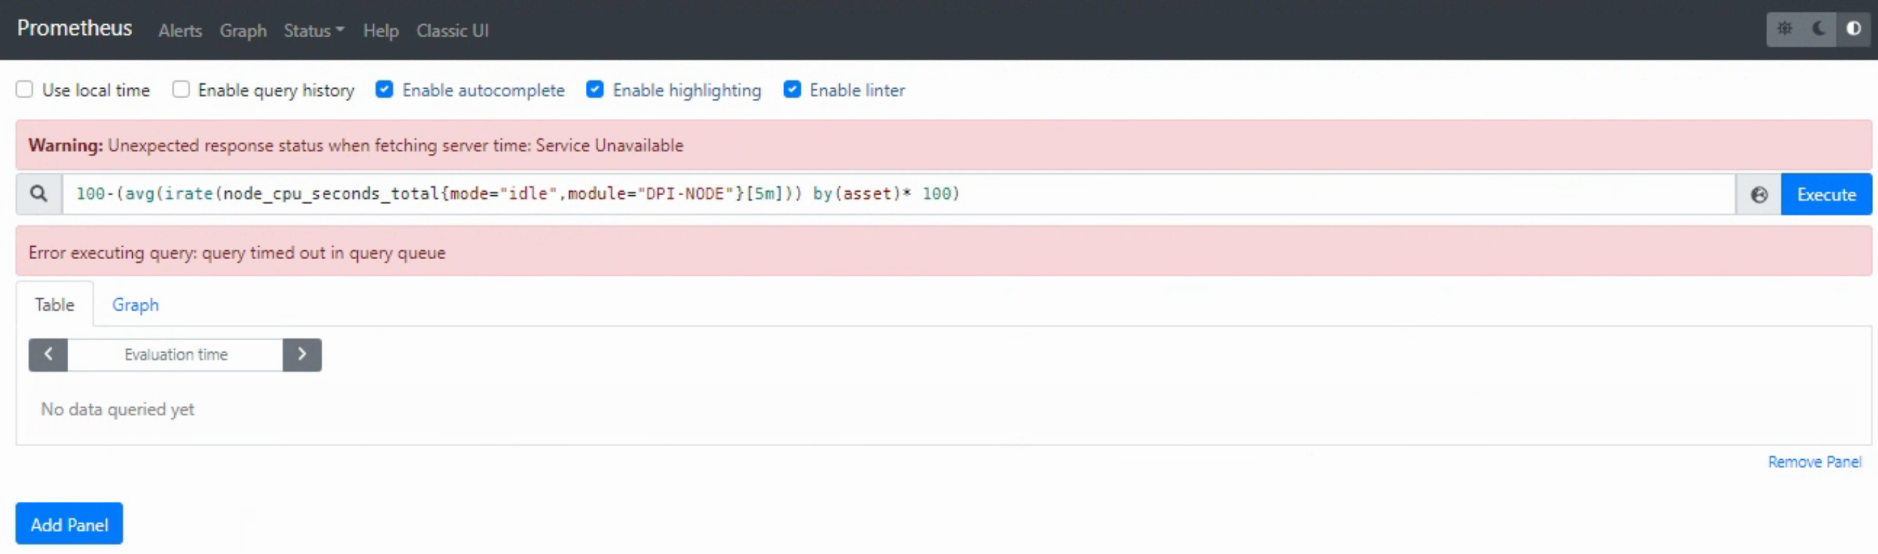Uncheck Enable highlighting option
This screenshot has width=1878, height=554.
pyautogui.click(x=595, y=89)
